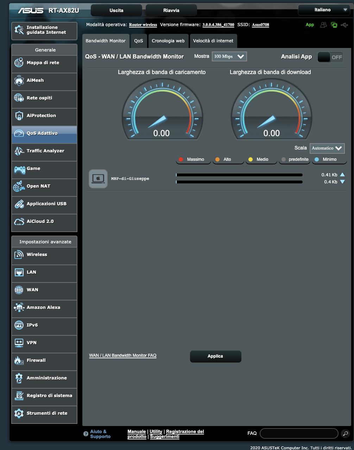Image resolution: width=354 pixels, height=450 pixels.
Task: Open the Mostra 100 Mbps dropdown
Action: (229, 56)
